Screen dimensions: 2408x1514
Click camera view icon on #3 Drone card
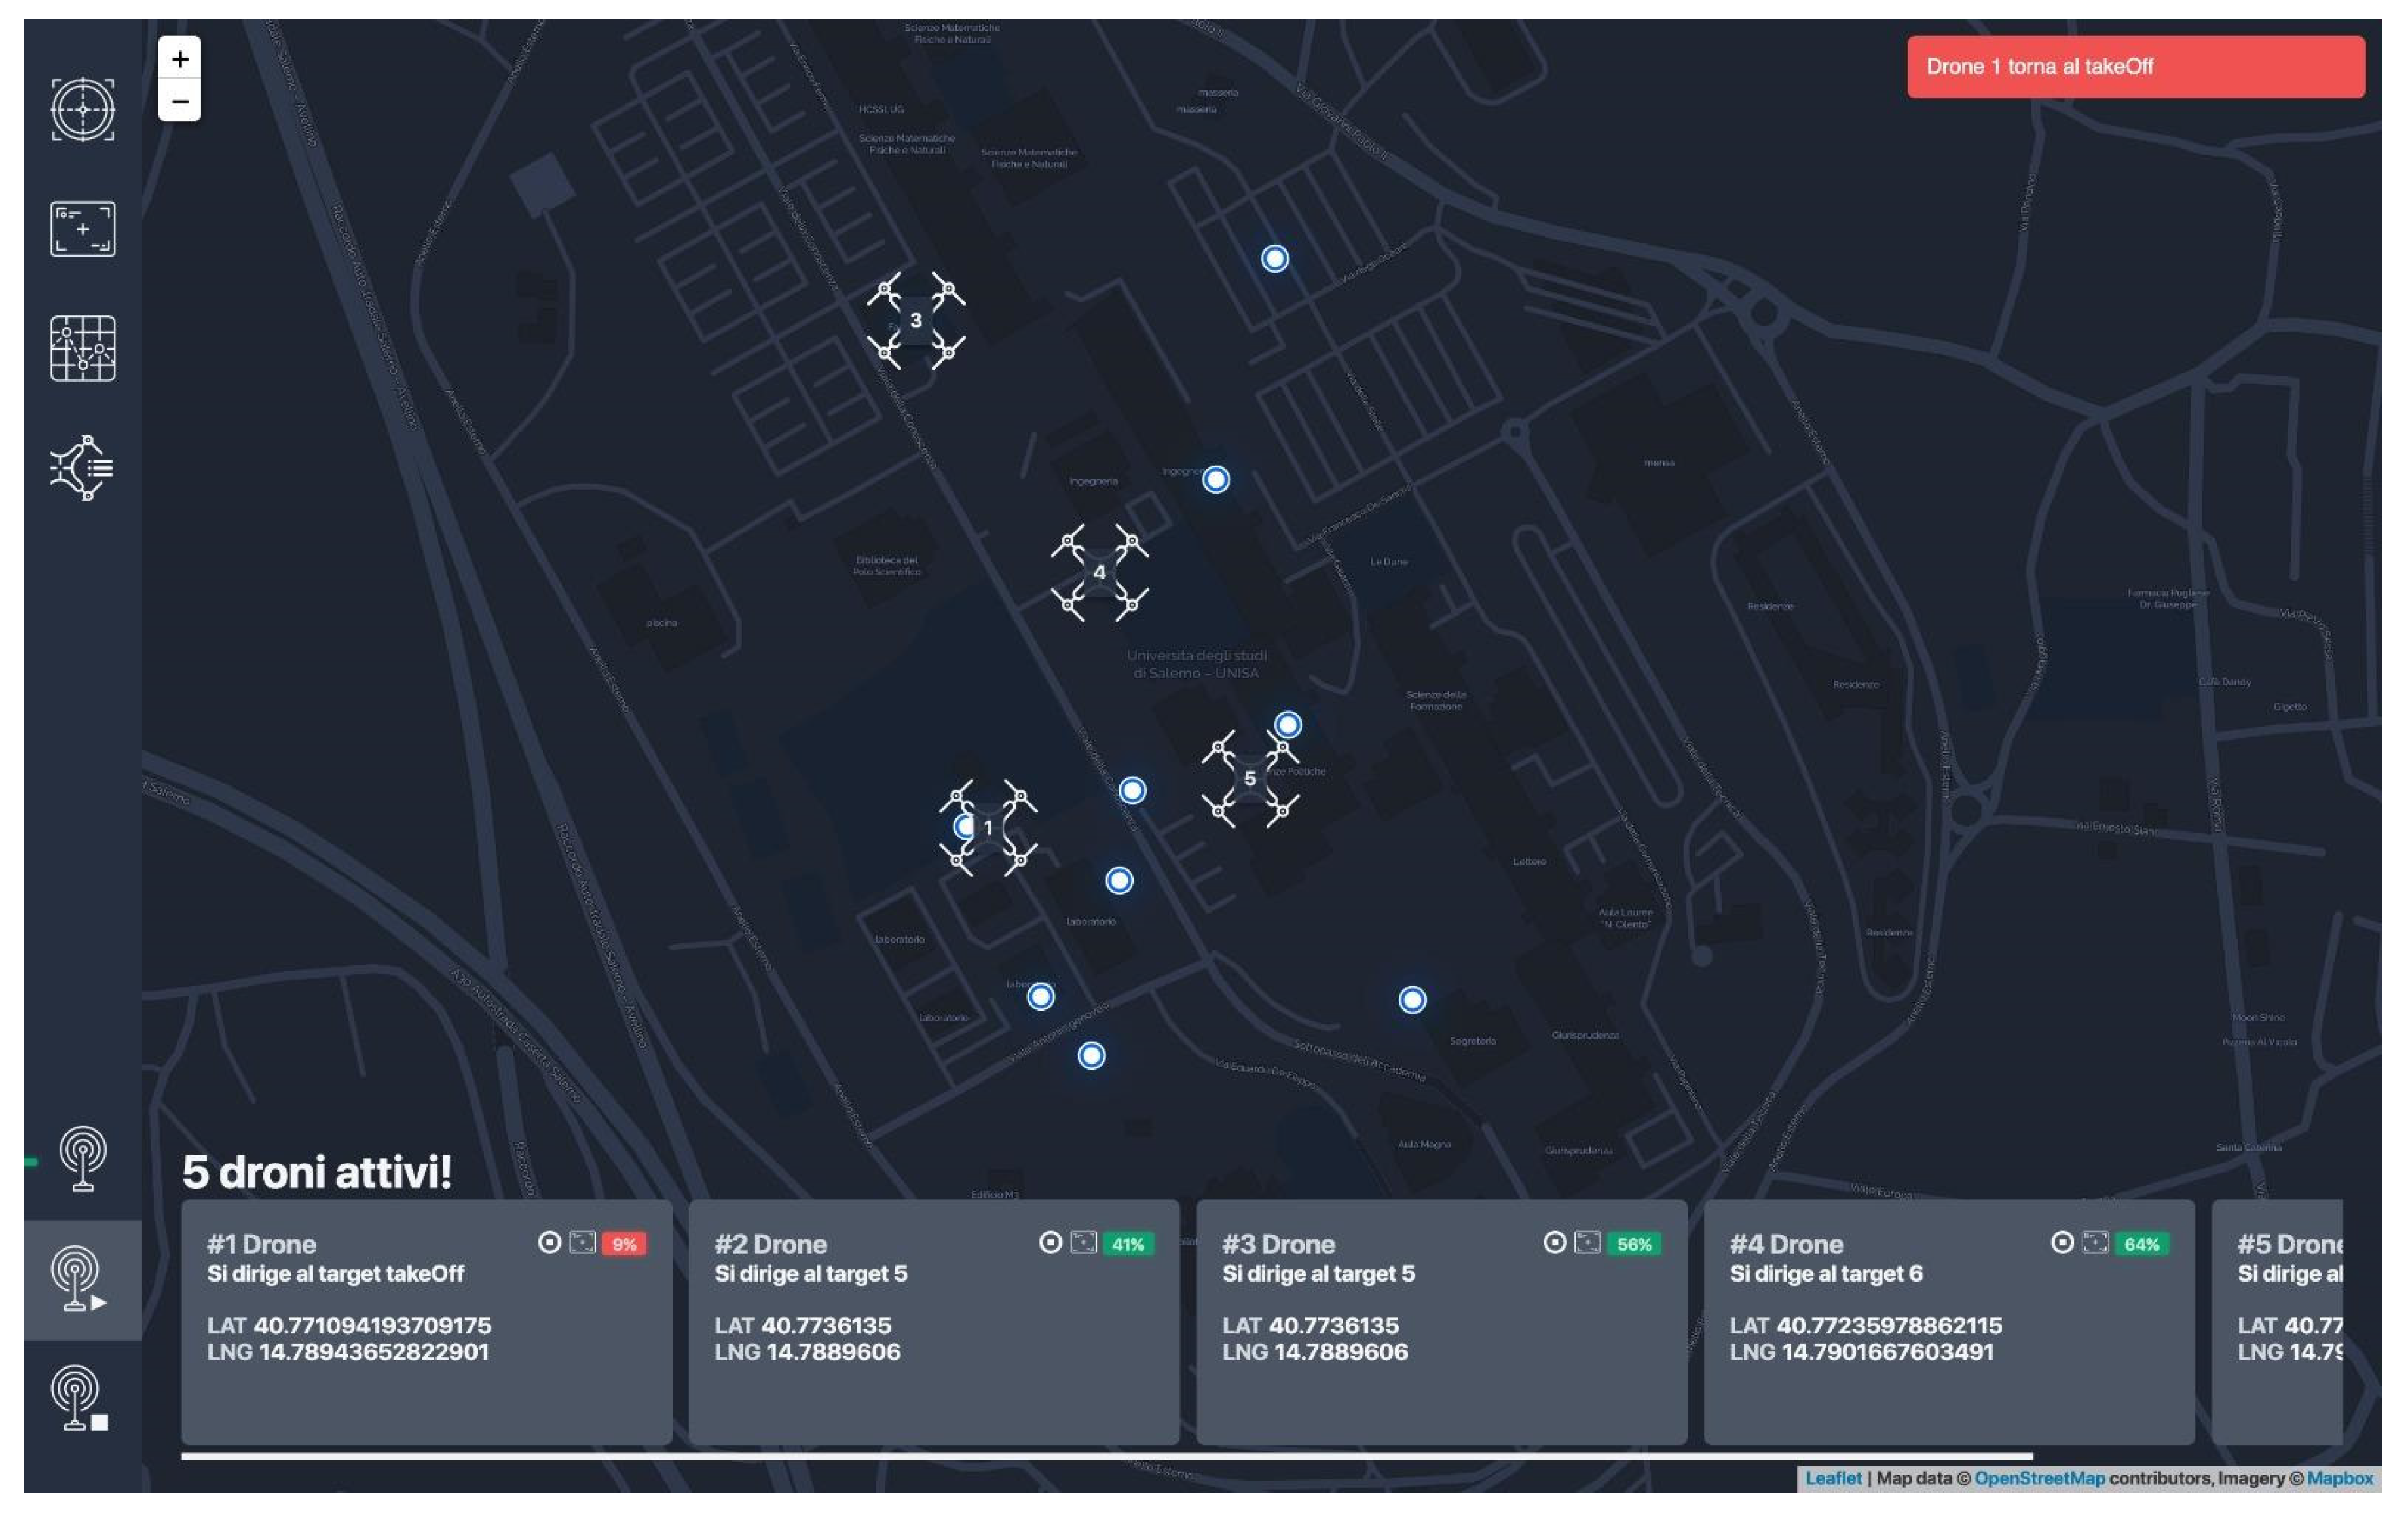pos(1587,1242)
